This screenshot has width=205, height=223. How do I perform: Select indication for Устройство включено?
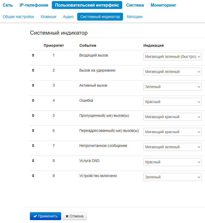tap(172, 177)
